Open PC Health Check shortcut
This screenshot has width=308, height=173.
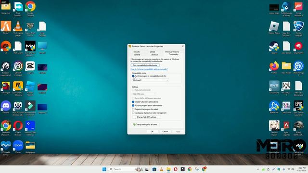click(x=6, y=148)
